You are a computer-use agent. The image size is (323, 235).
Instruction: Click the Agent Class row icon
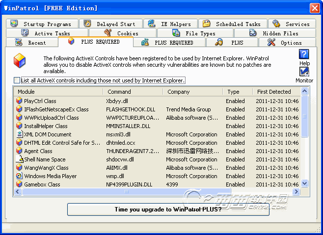[x=19, y=151]
